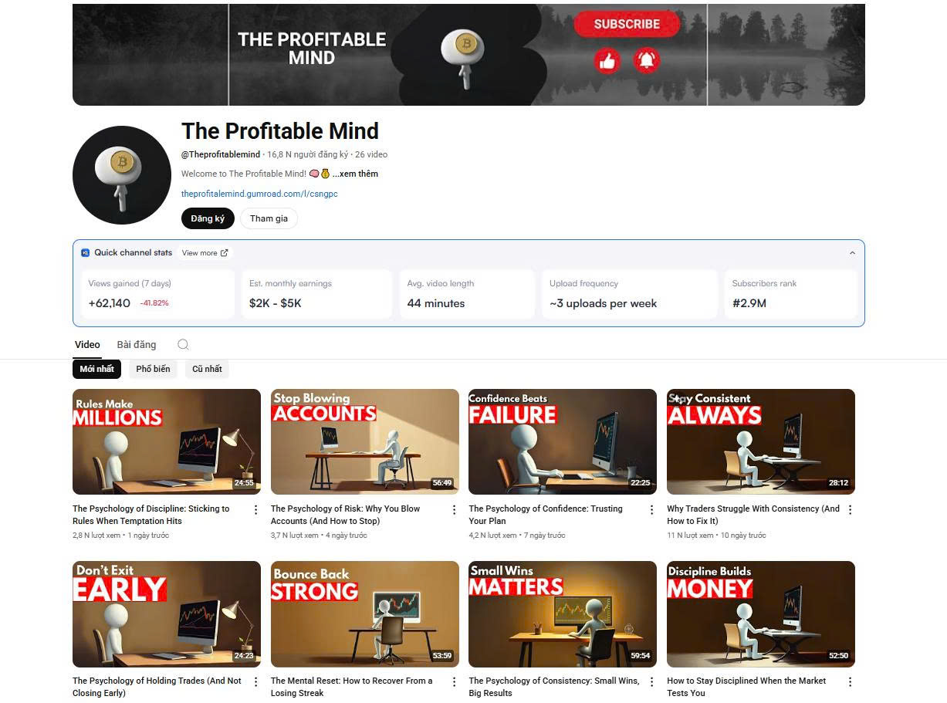Open three-dot menu for Why Traders Struggle video
947x703 pixels.
click(851, 510)
